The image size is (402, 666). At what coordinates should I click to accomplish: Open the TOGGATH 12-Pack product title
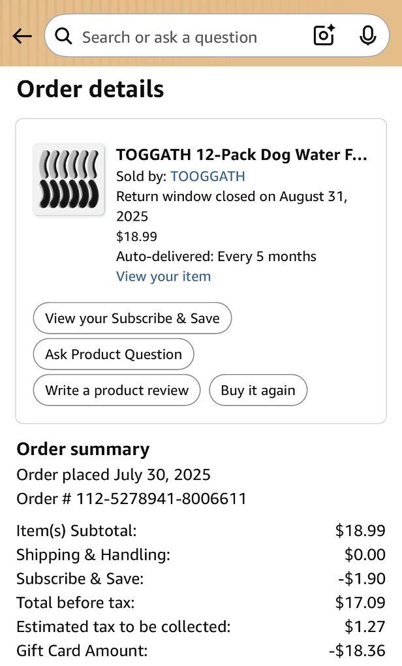click(x=241, y=155)
